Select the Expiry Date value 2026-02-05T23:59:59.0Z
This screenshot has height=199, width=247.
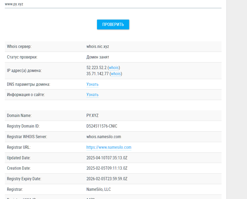(107, 179)
